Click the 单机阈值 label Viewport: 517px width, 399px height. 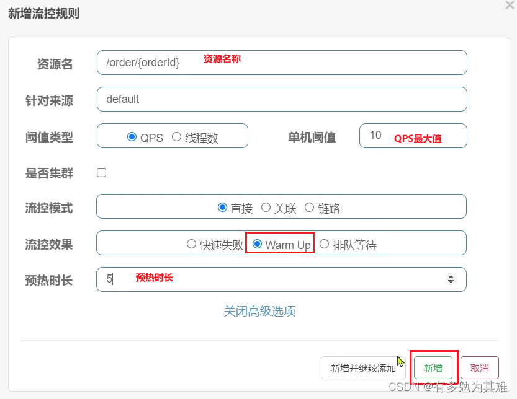(x=312, y=137)
